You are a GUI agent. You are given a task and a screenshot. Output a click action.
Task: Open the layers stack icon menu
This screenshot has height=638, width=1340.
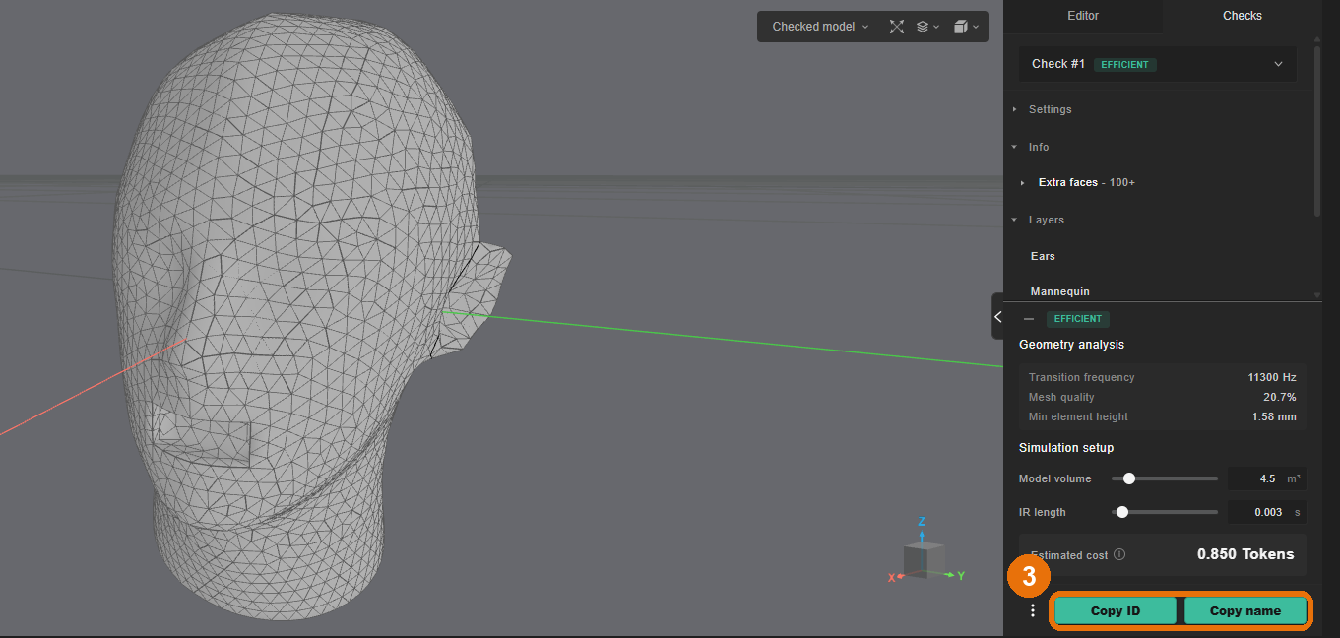[927, 27]
